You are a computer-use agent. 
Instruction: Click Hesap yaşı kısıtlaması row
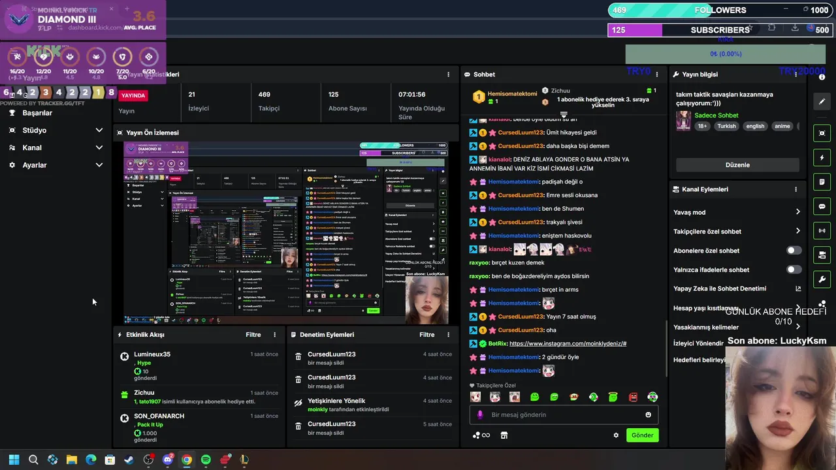coord(737,308)
